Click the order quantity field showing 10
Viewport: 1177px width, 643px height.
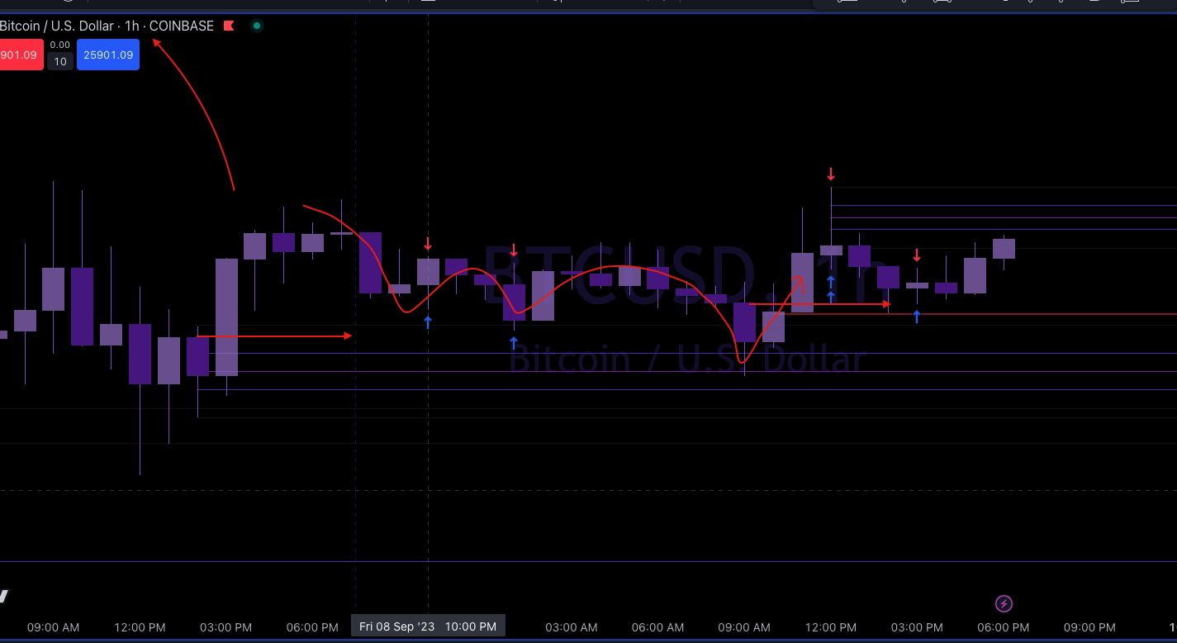pyautogui.click(x=59, y=60)
